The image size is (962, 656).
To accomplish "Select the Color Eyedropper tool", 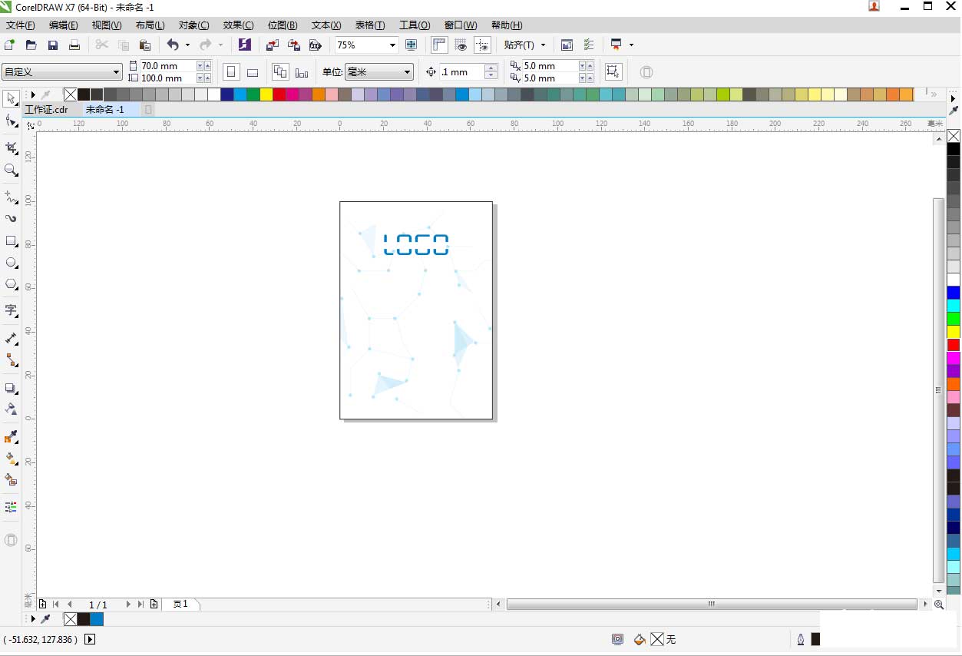I will click(x=11, y=436).
